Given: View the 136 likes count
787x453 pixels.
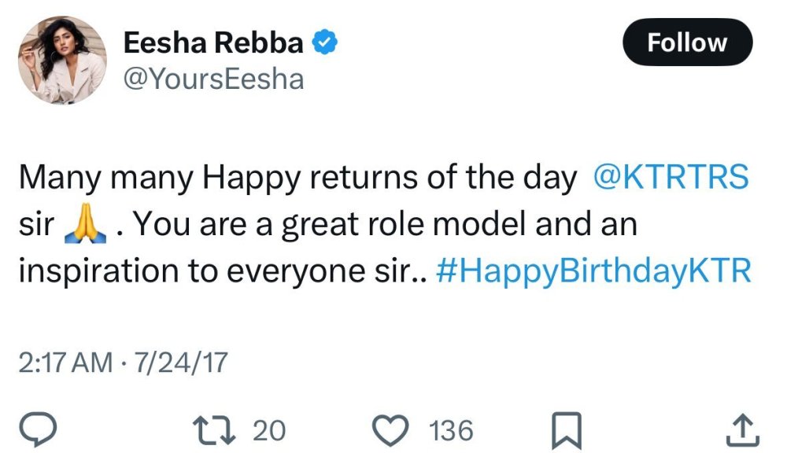Looking at the screenshot, I should (x=451, y=430).
